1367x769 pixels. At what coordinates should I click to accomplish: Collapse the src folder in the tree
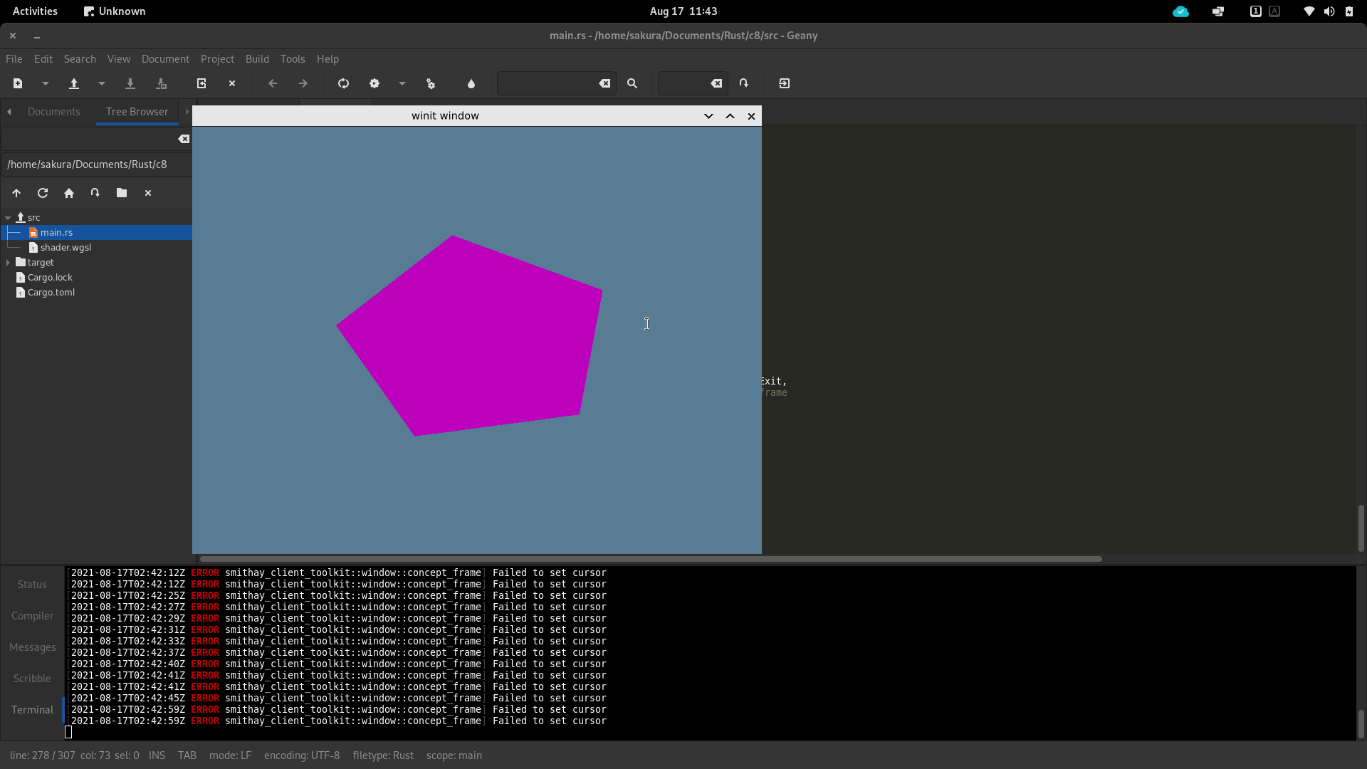click(x=8, y=217)
